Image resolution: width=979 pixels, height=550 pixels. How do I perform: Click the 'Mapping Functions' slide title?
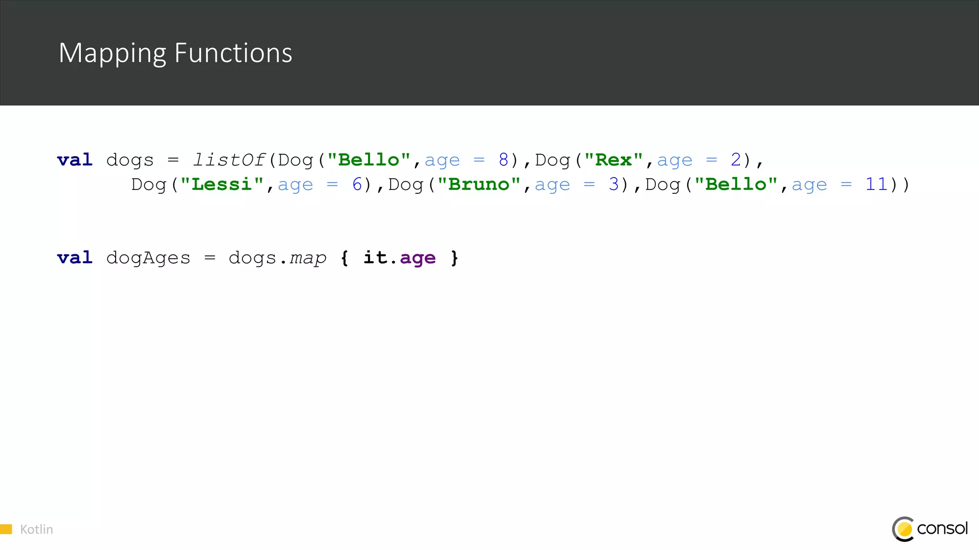[x=175, y=53]
